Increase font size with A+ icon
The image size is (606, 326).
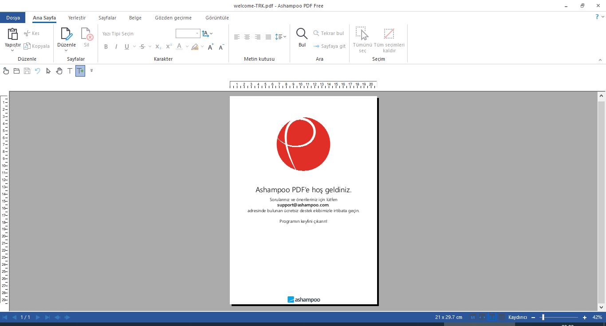click(211, 47)
